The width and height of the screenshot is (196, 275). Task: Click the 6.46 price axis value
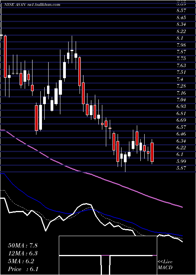[181, 134]
